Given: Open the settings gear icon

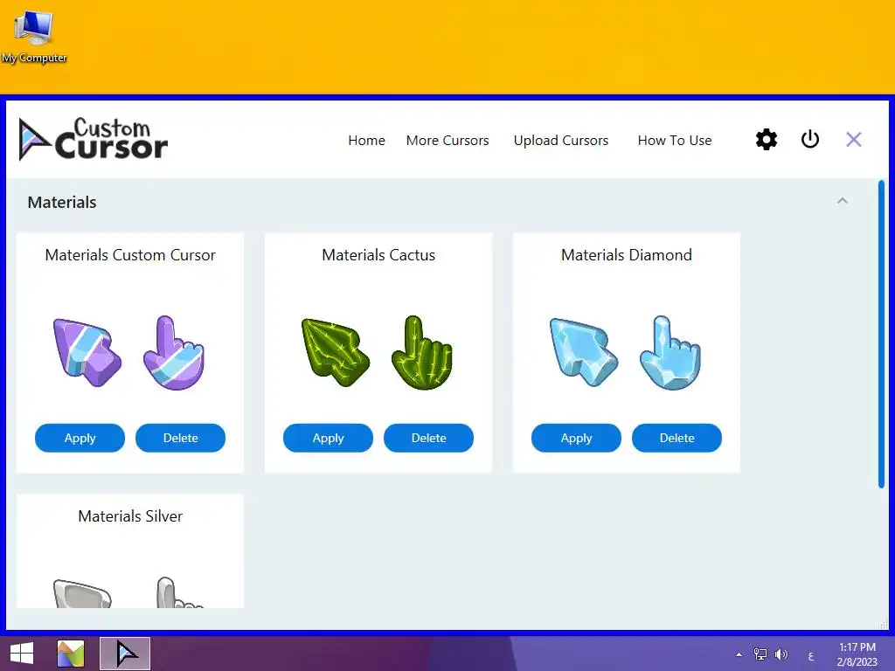Looking at the screenshot, I should point(766,140).
